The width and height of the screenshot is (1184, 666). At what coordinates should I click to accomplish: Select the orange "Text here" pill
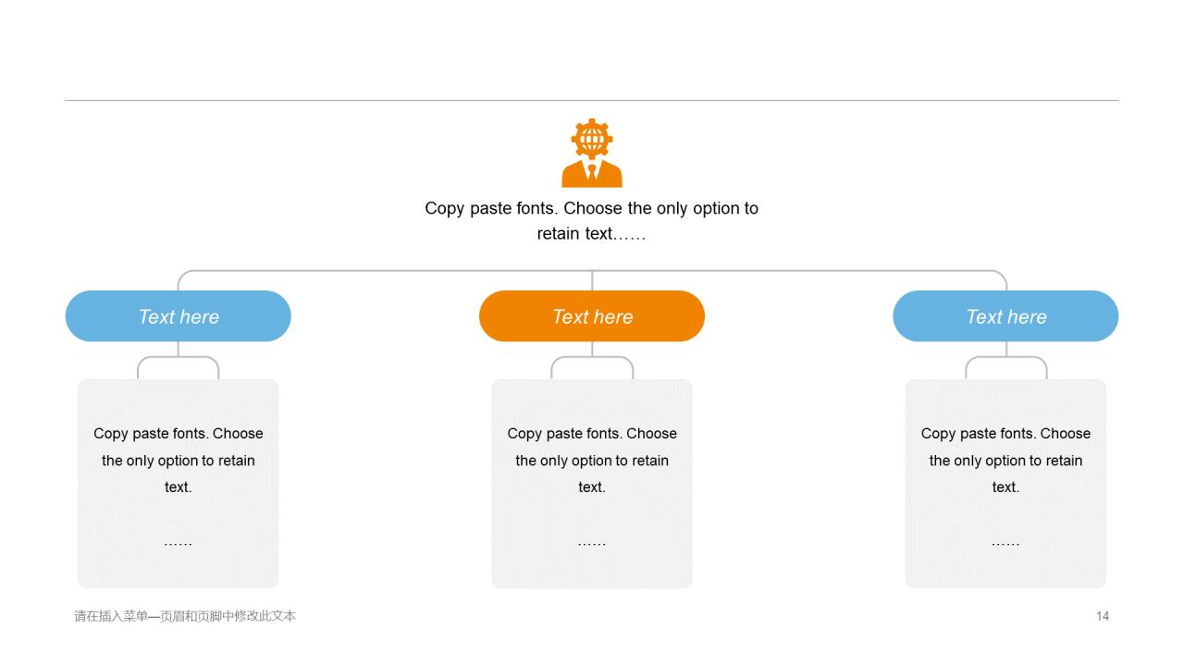[x=592, y=316]
